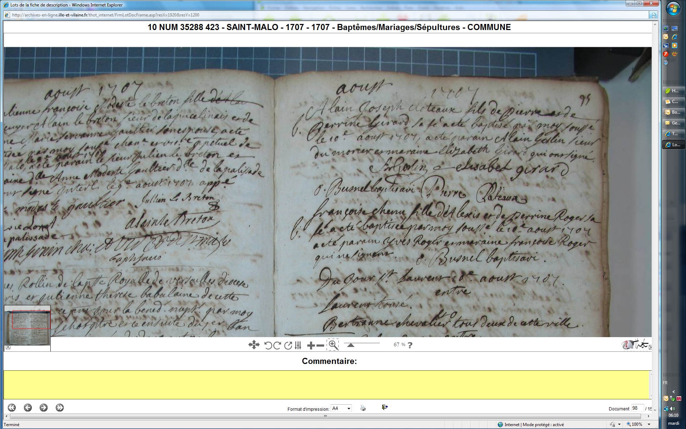Rotate image counter-clockwise
This screenshot has height=429, width=686.
coord(268,345)
